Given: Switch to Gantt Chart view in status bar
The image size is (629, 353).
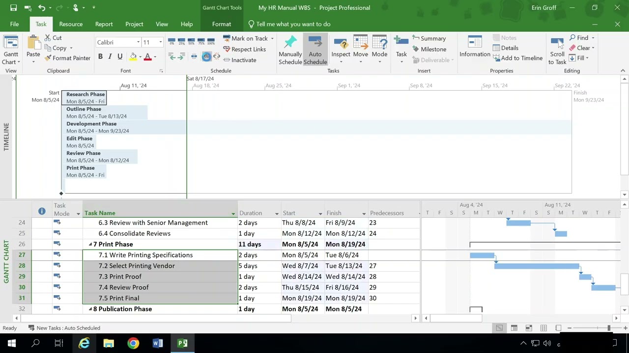Looking at the screenshot, I should coord(499,328).
